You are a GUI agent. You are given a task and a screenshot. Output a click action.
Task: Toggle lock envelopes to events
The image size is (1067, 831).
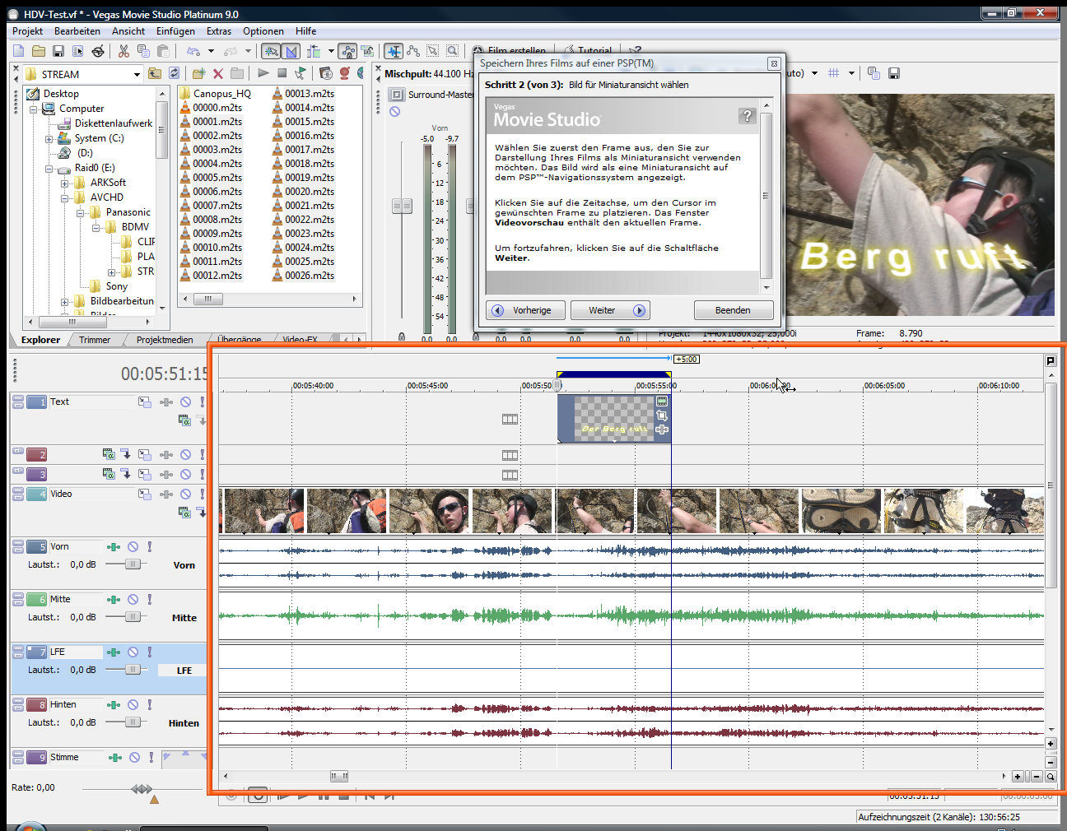(348, 51)
